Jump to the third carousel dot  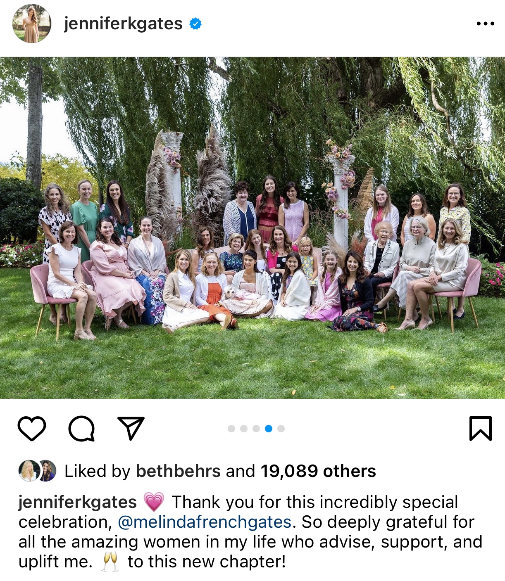[256, 429]
